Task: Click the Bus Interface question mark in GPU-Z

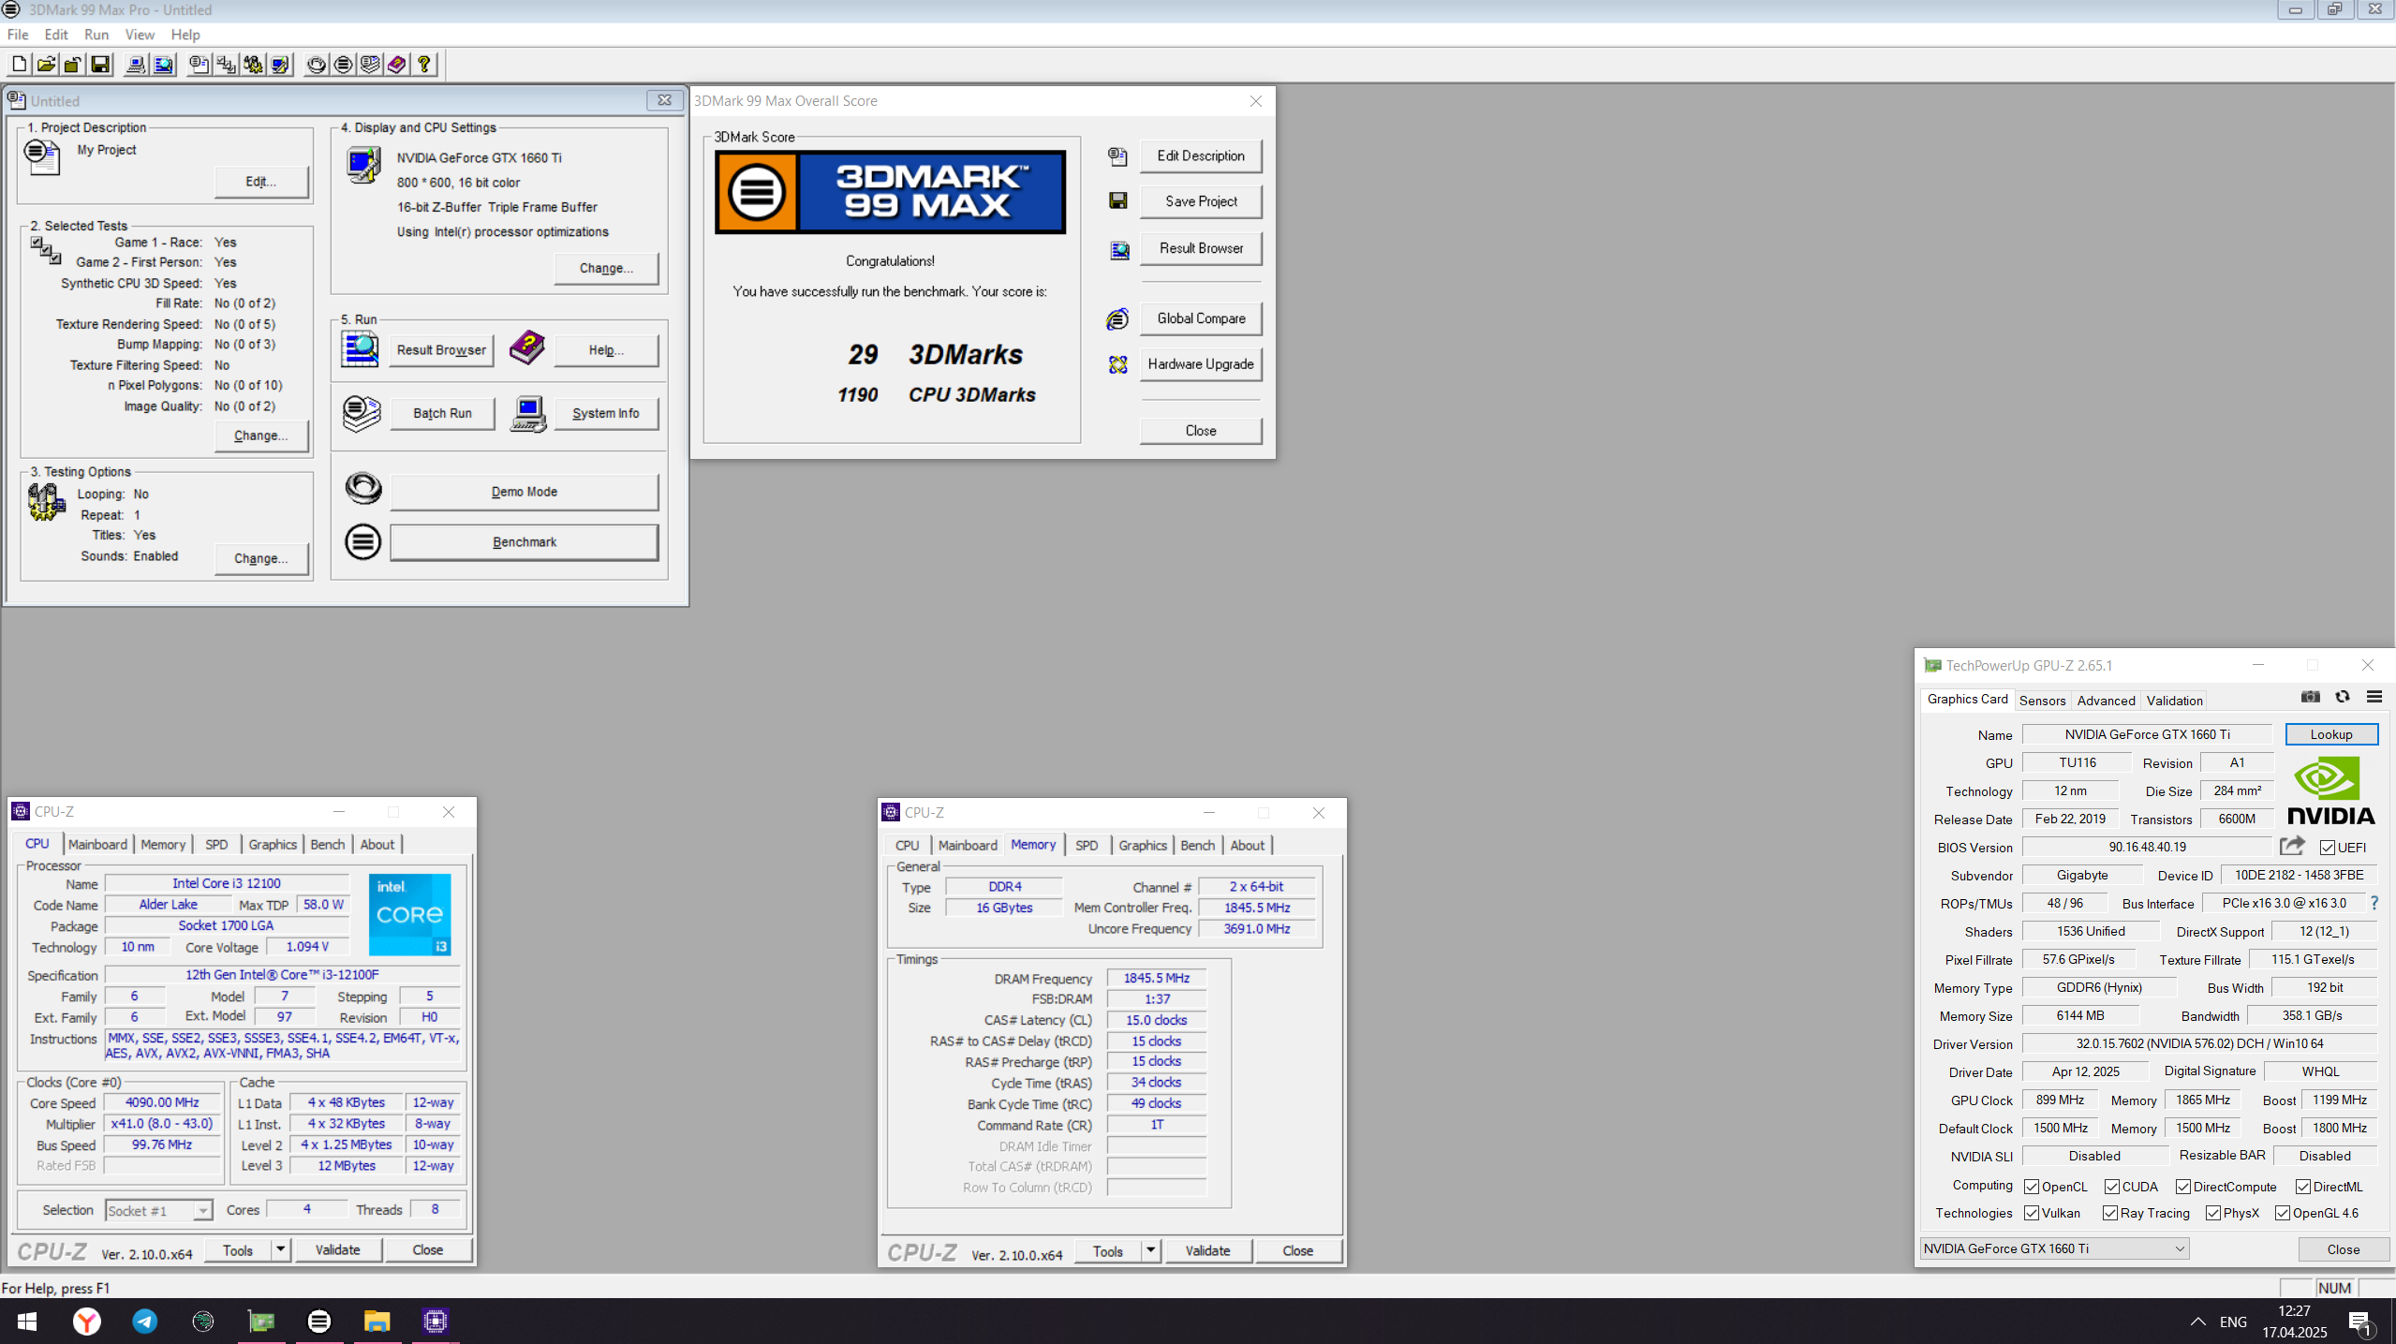Action: (x=2374, y=903)
